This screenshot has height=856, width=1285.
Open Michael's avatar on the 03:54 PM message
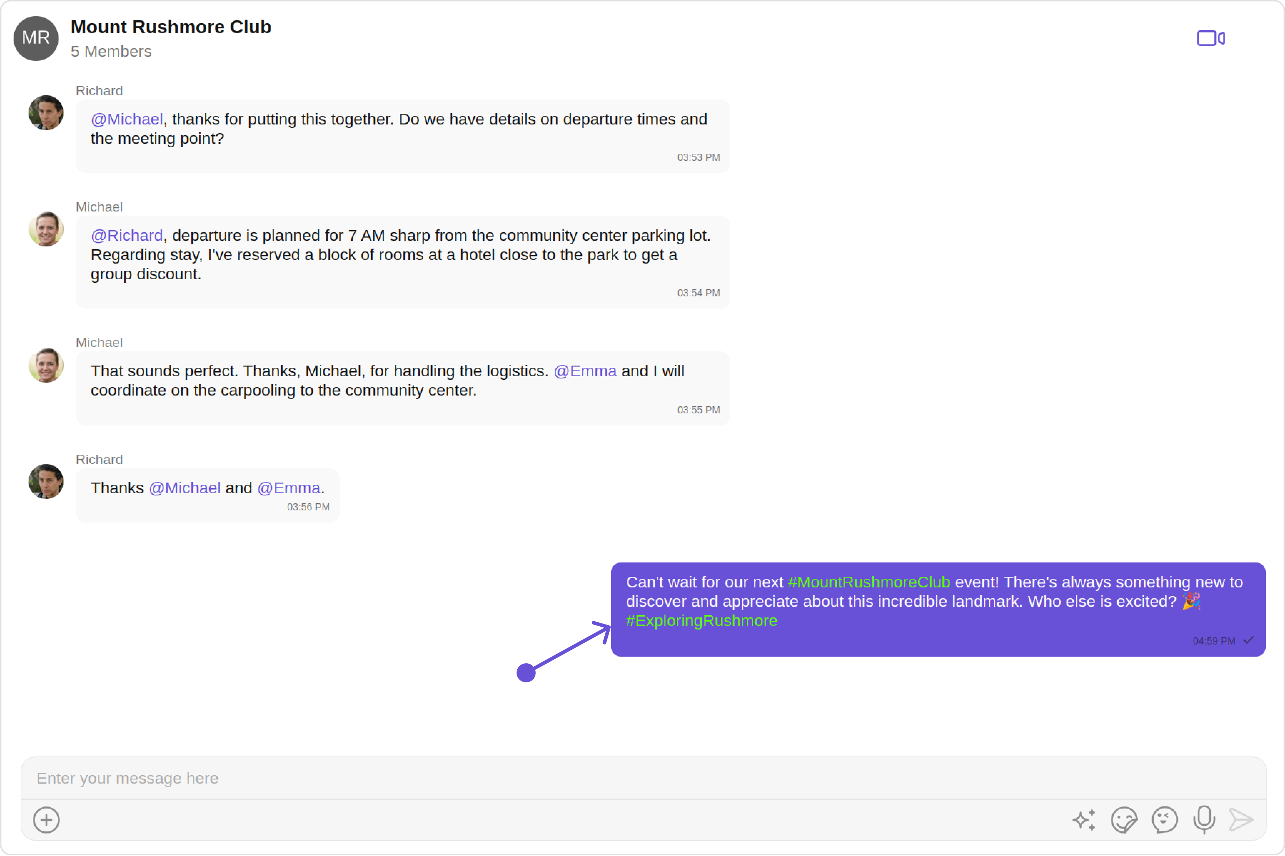pos(46,229)
